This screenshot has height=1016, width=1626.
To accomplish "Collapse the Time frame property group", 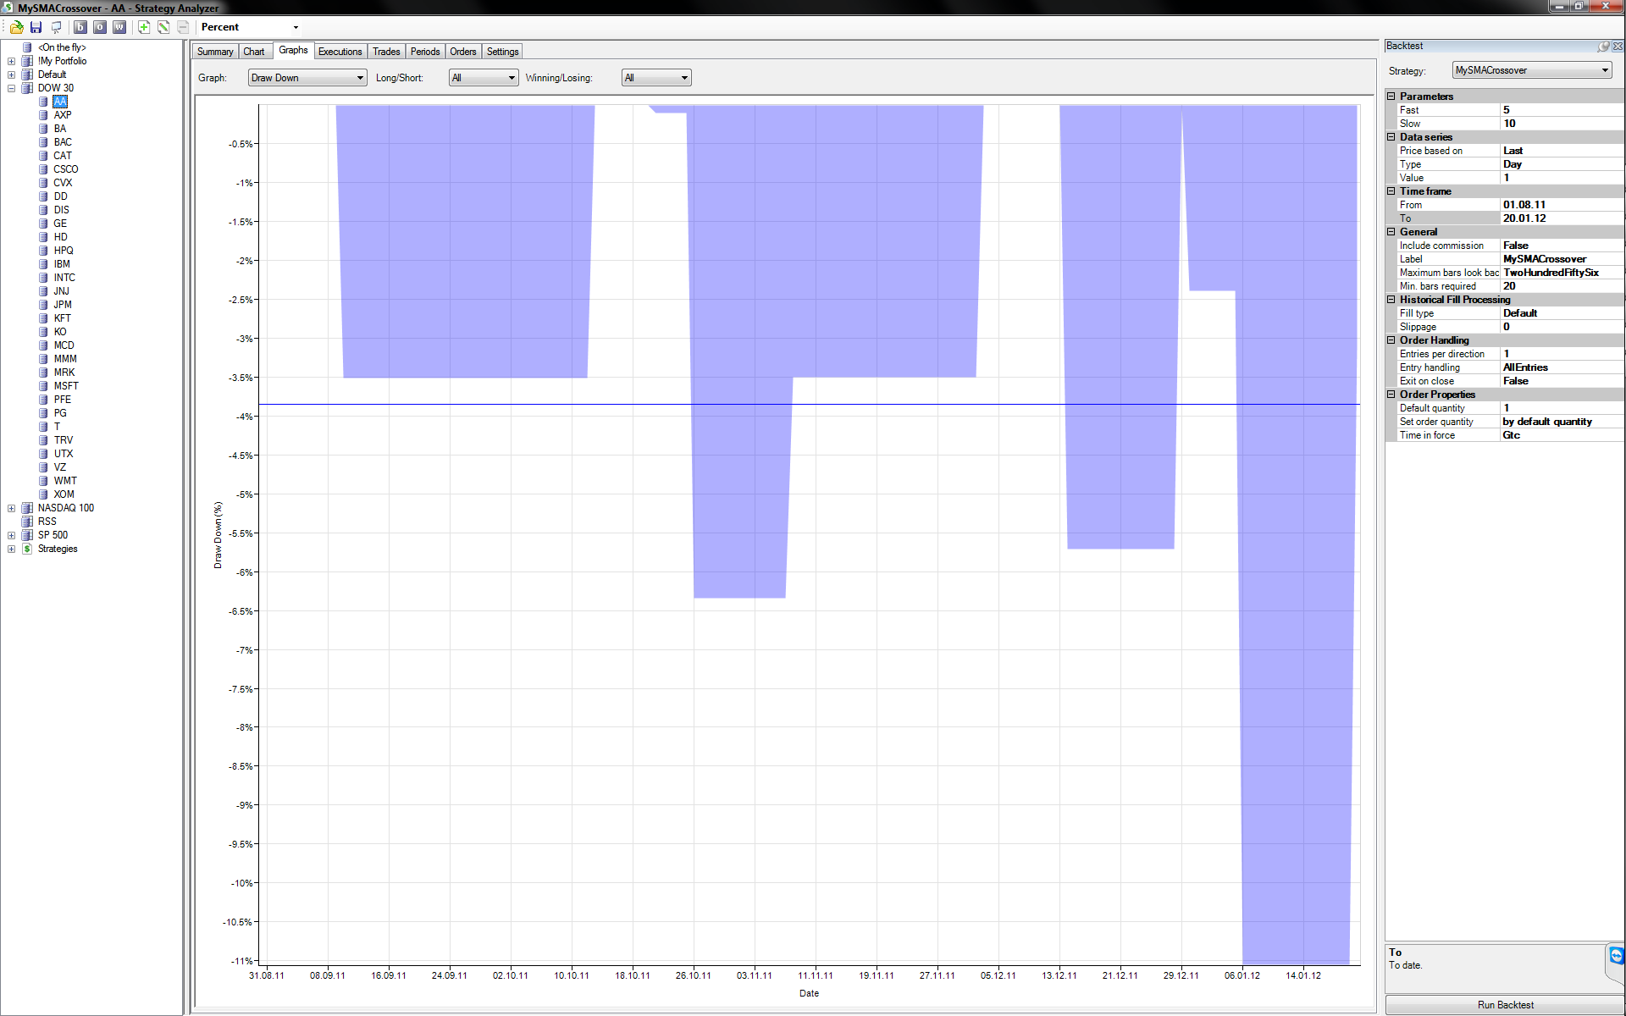I will (x=1391, y=191).
